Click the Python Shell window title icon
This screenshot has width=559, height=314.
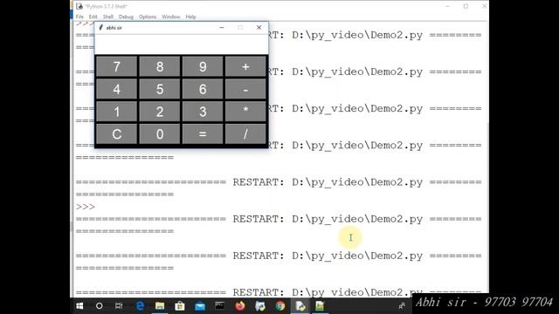[x=79, y=6]
